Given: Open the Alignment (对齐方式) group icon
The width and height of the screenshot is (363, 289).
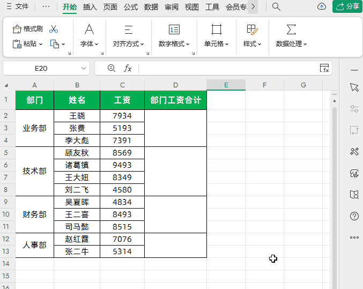Looking at the screenshot, I should (x=129, y=29).
